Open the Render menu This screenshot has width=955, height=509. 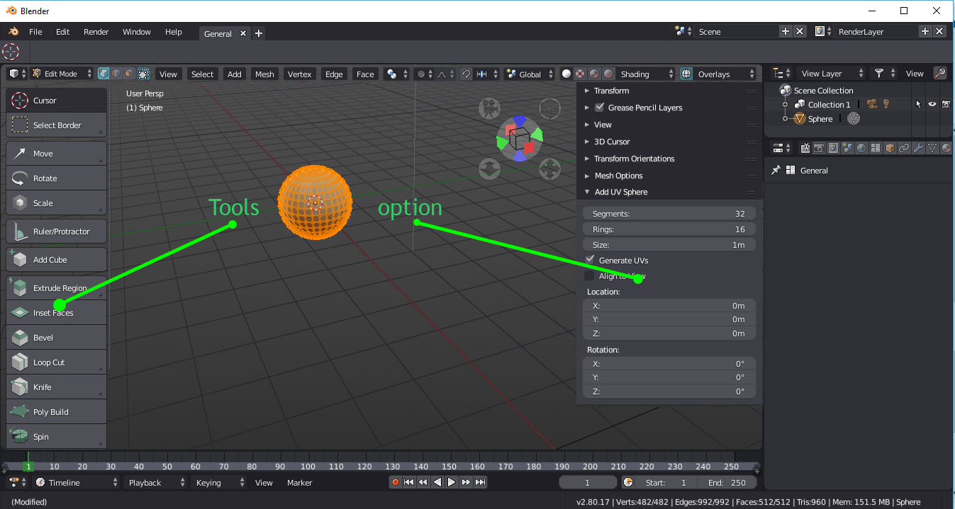click(x=96, y=32)
